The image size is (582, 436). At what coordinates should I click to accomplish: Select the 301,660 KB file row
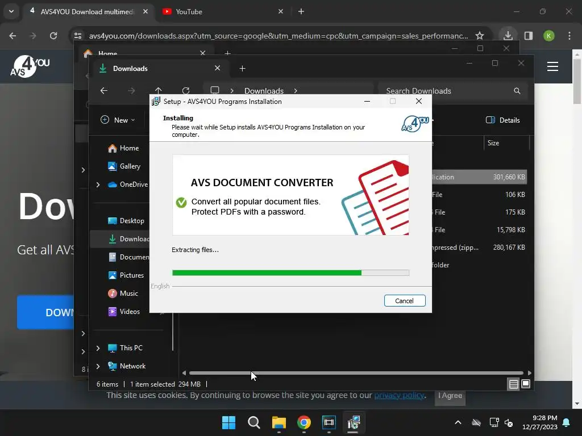click(x=479, y=177)
